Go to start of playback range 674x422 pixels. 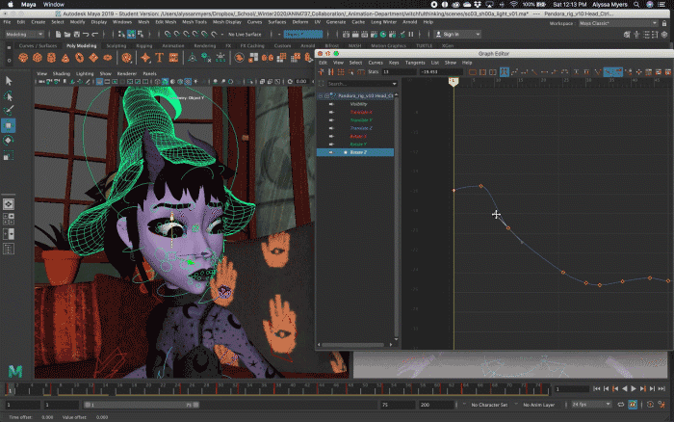[597, 389]
